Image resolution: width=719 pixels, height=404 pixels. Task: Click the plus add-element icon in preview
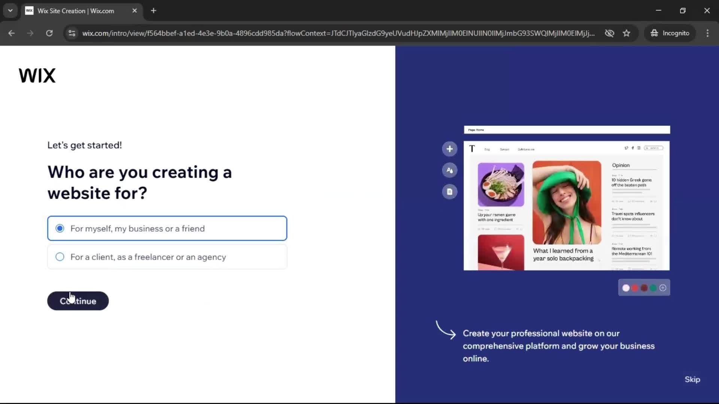coord(449,149)
